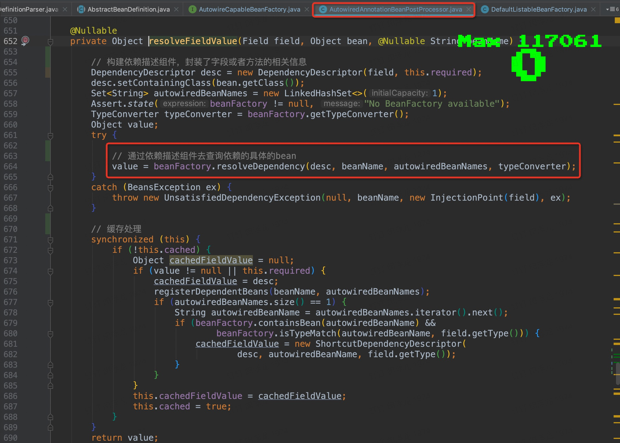Fold the if autowiredBeanNames.size block on line 677
620x443 pixels.
point(50,303)
